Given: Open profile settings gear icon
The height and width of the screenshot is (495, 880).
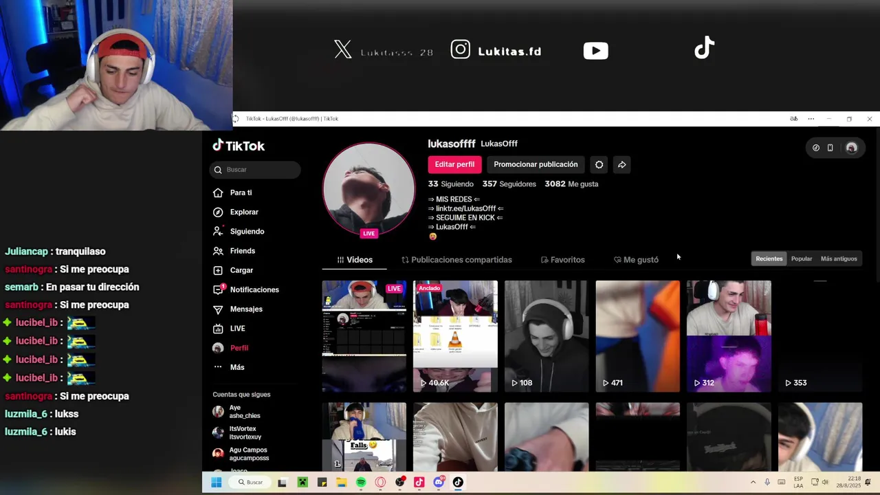Looking at the screenshot, I should pos(599,164).
